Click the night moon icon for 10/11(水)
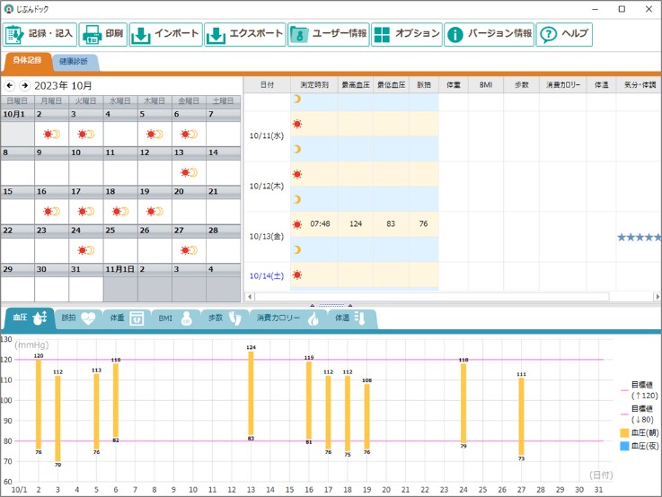662x497 pixels. pos(297,149)
